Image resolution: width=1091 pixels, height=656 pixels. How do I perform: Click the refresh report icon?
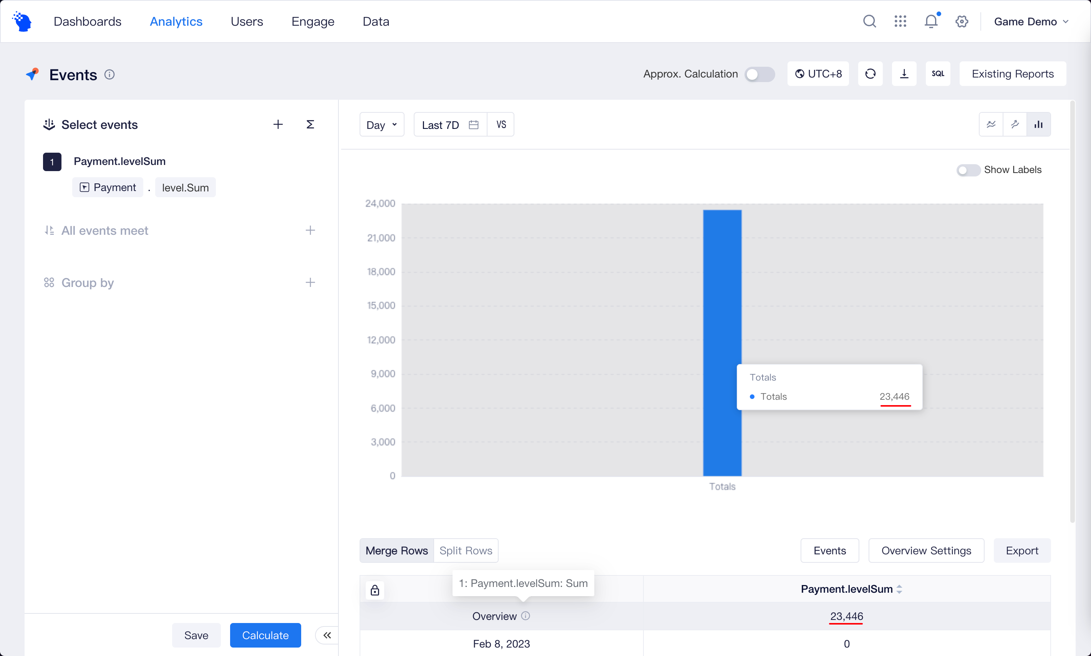point(870,74)
